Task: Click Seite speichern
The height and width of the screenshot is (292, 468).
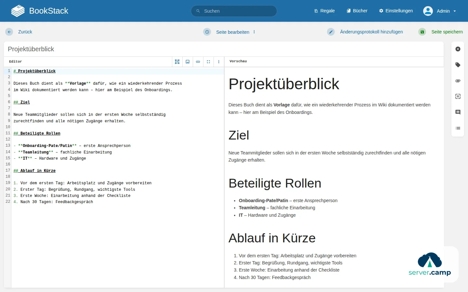Action: [x=447, y=32]
